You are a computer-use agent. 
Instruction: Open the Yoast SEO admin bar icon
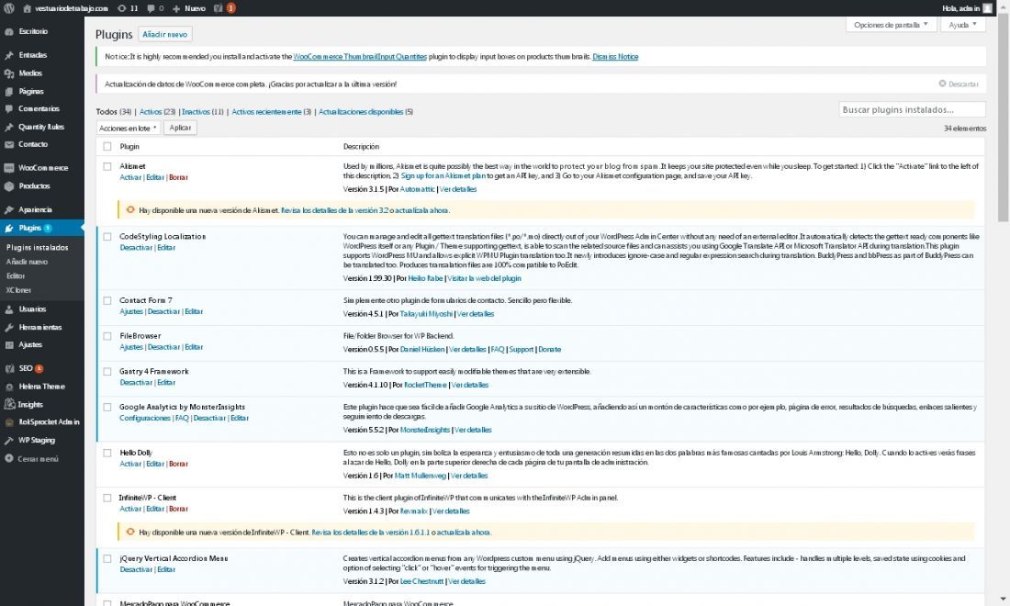point(219,8)
